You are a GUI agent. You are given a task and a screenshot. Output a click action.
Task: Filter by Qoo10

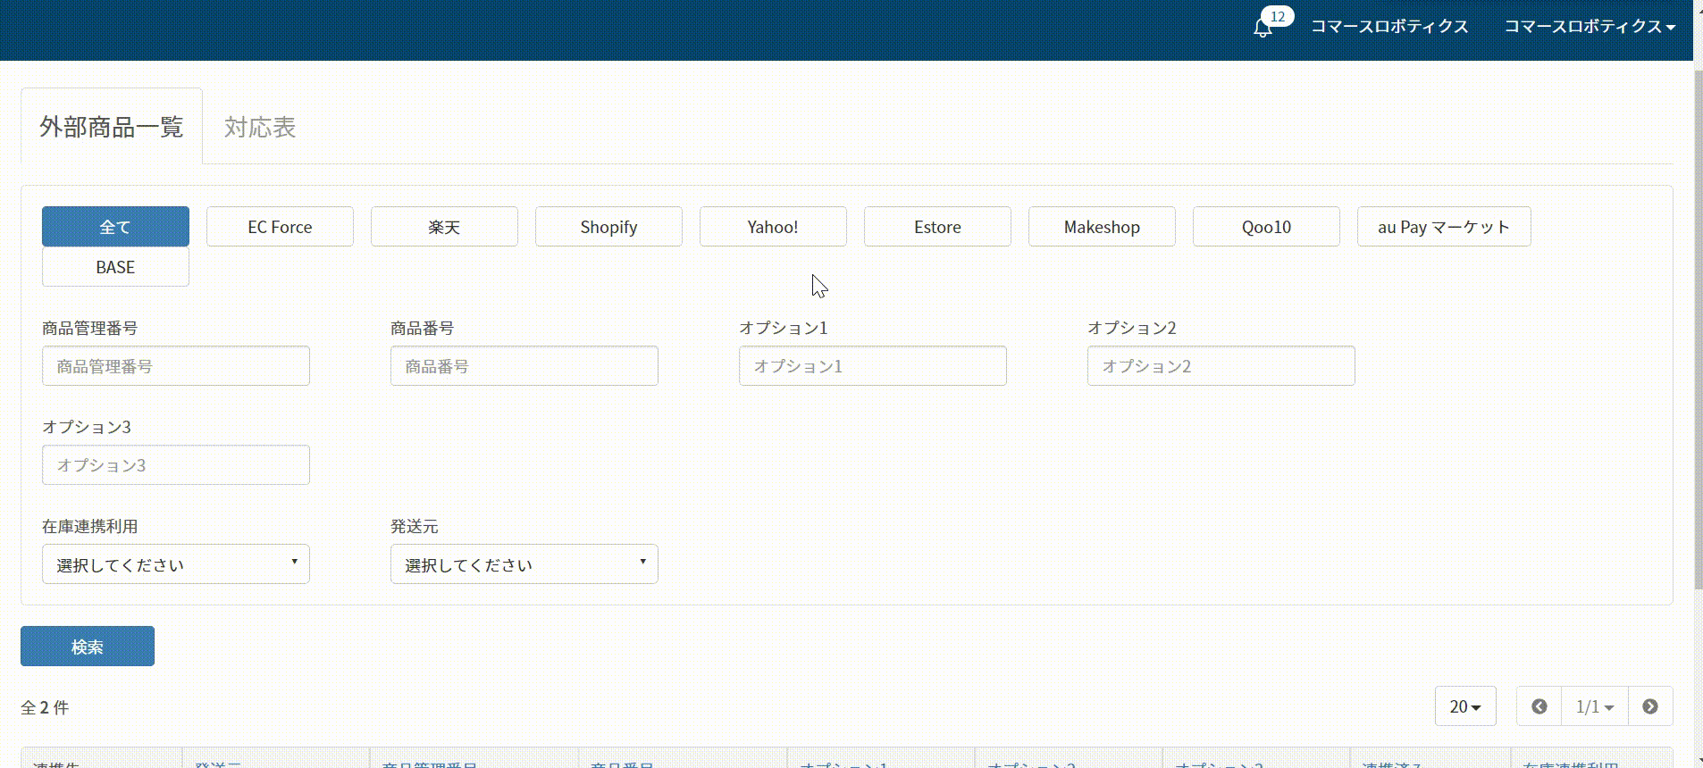coord(1266,227)
